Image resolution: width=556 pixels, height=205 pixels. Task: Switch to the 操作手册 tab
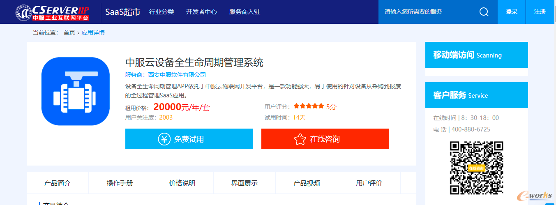click(x=120, y=183)
